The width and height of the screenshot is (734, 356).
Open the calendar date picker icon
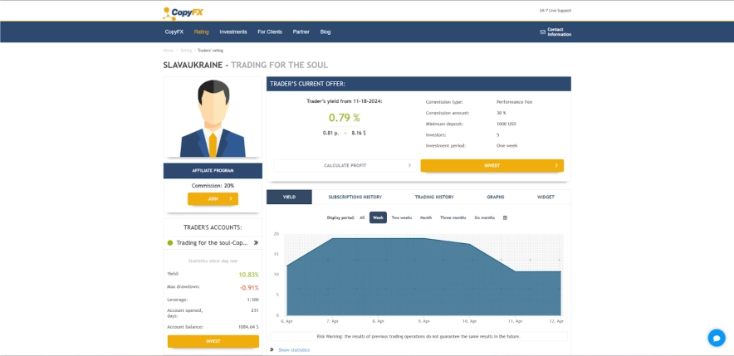505,217
